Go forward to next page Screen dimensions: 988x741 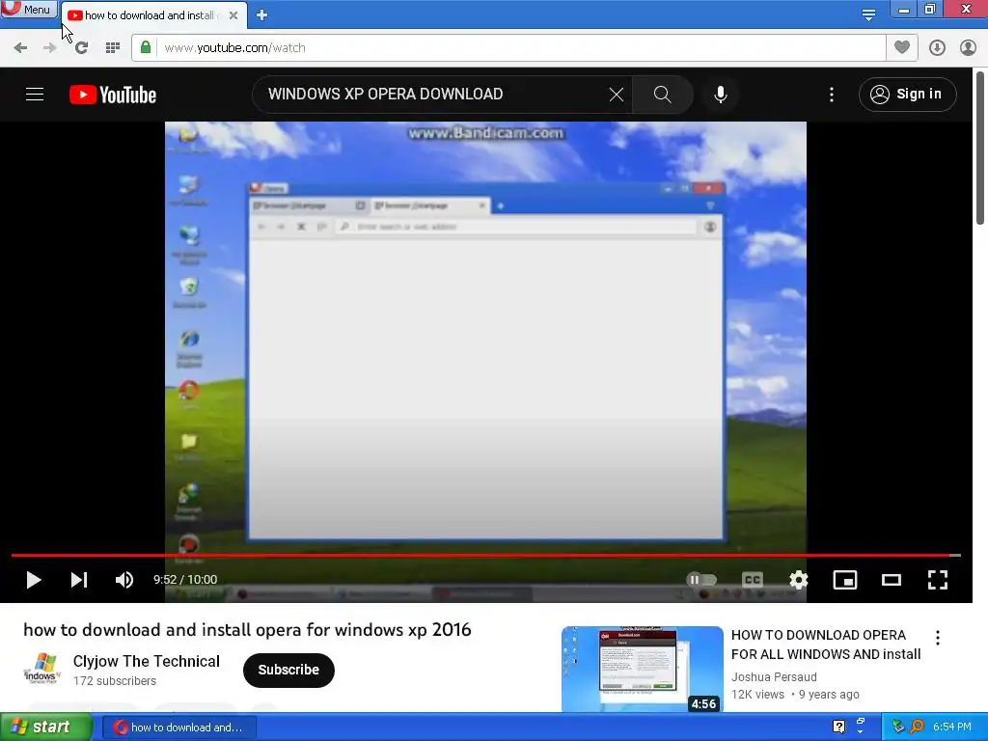pyautogui.click(x=50, y=47)
